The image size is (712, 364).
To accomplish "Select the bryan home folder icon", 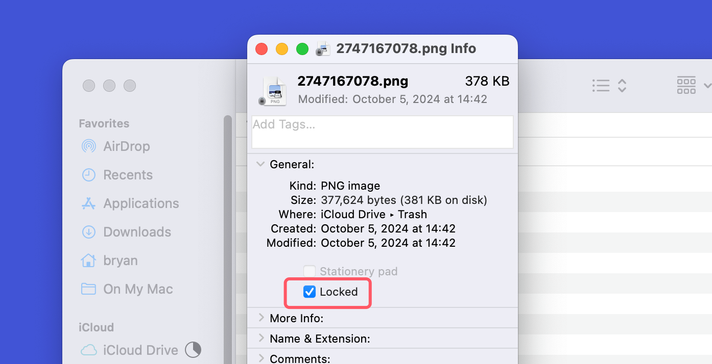I will (x=89, y=261).
